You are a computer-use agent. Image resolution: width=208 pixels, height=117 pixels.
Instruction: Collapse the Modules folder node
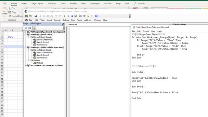pyautogui.click(x=28, y=60)
